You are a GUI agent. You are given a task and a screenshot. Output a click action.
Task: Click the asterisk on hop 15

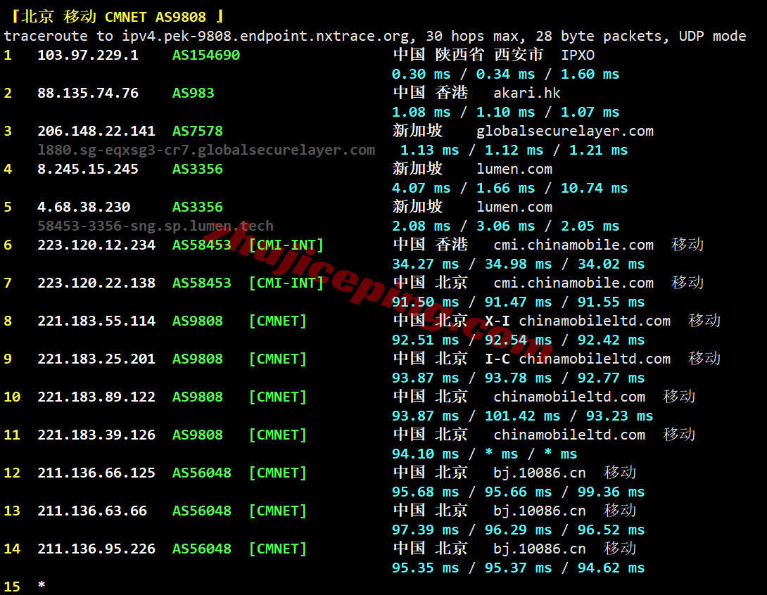[42, 584]
